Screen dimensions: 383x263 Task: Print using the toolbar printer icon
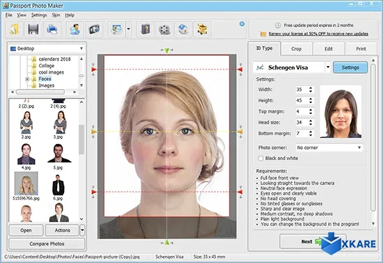(52, 29)
